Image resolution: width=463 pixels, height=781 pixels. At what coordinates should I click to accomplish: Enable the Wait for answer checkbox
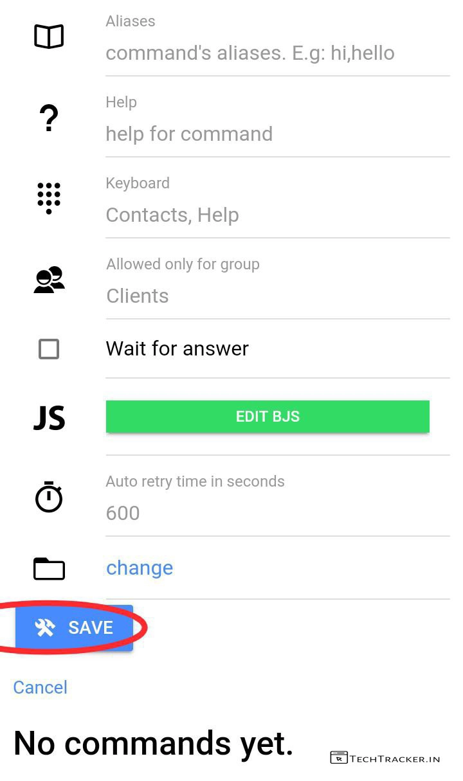coord(49,349)
